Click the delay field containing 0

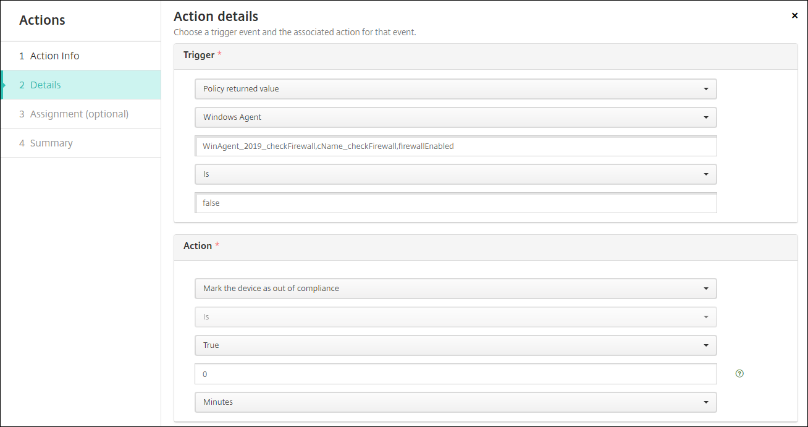[x=455, y=374]
